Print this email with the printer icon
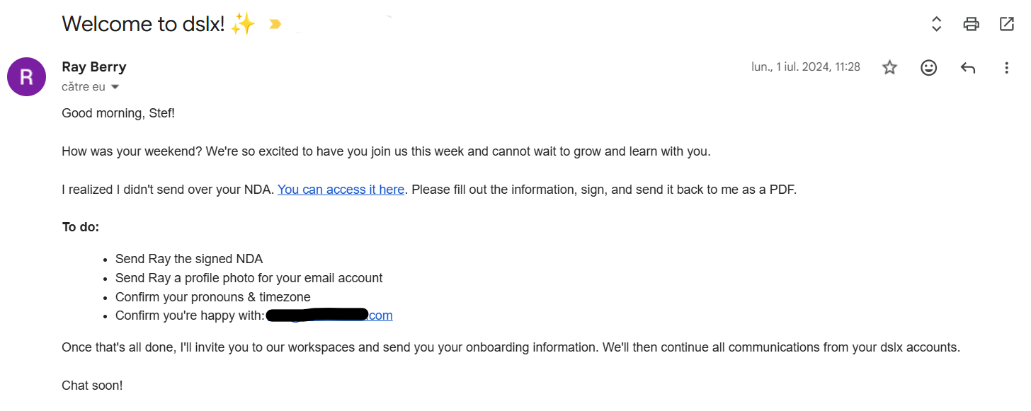The width and height of the screenshot is (1031, 411). [971, 24]
